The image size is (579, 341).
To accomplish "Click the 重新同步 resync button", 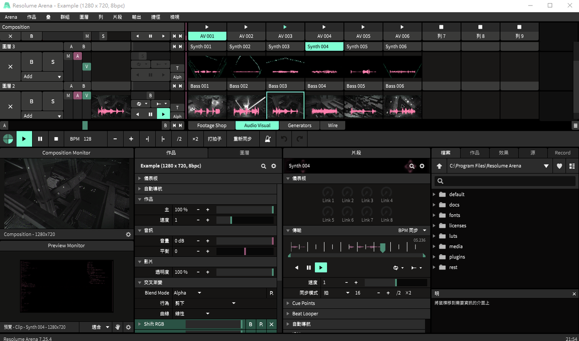I will pos(242,139).
